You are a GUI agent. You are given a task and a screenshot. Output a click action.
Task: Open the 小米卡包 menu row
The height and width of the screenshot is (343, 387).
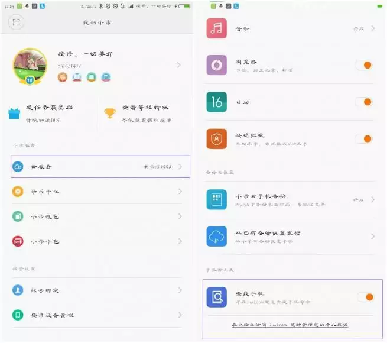pyautogui.click(x=97, y=241)
